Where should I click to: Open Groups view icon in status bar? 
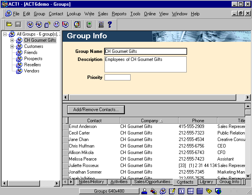click(163, 191)
